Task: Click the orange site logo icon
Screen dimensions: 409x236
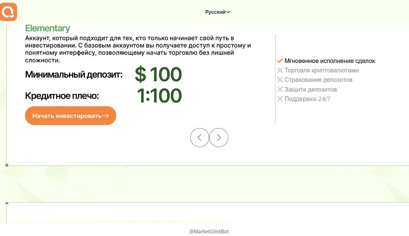Action: [8, 12]
